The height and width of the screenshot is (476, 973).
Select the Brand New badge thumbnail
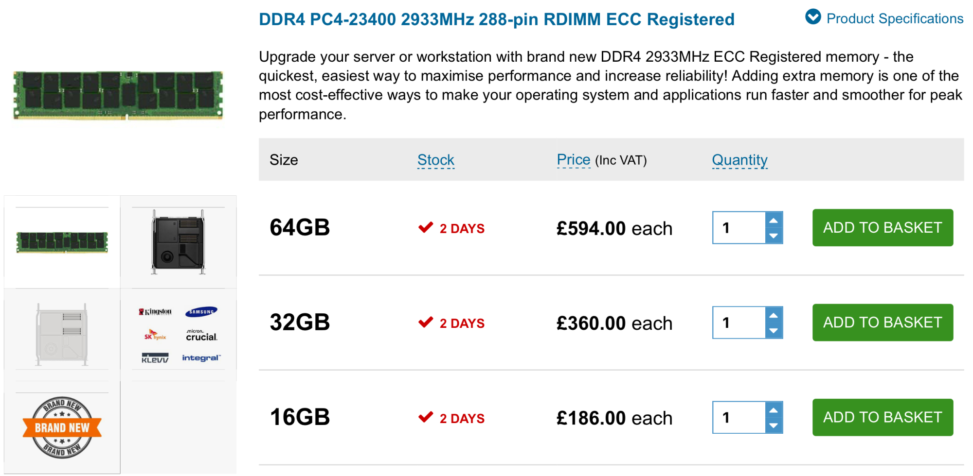(x=62, y=427)
